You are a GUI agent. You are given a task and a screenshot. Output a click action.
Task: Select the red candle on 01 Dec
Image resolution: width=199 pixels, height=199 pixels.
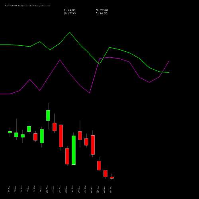93,145
